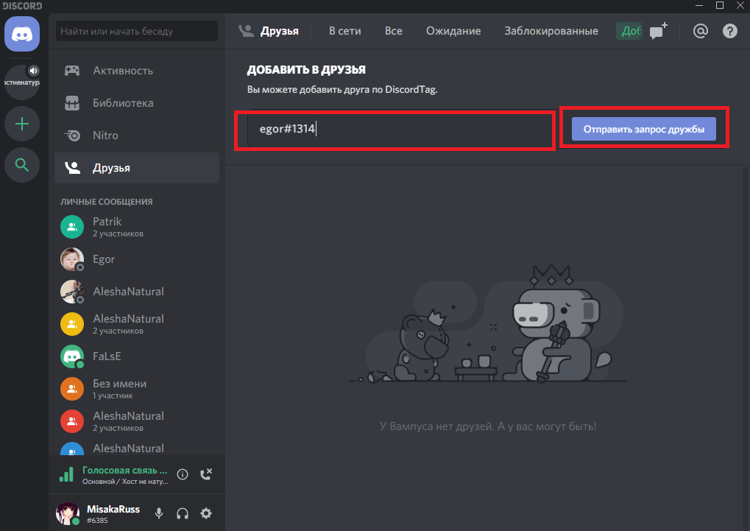Click the add server plus icon
Image resolution: width=750 pixels, height=531 pixels.
(22, 124)
